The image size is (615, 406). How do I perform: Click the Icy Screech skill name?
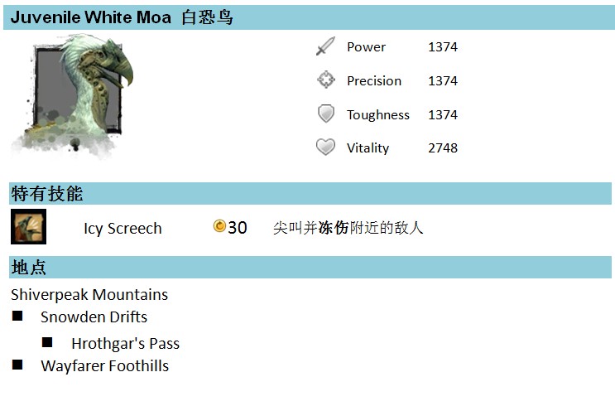coord(123,228)
